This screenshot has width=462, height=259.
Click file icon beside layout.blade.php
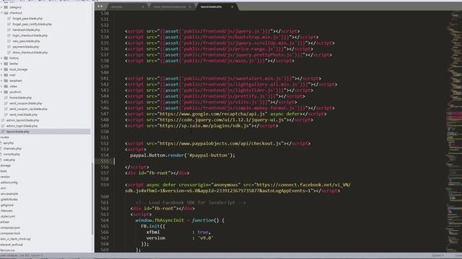[x=3, y=132]
